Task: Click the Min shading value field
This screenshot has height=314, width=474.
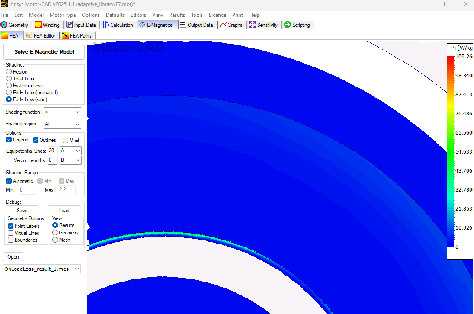Action: (x=28, y=190)
